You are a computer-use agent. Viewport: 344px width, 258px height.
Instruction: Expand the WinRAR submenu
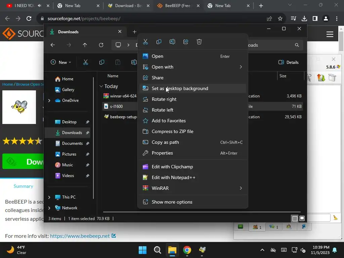(192, 188)
